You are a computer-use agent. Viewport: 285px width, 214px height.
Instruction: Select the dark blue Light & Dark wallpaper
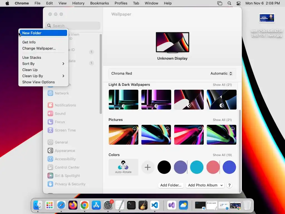[222, 99]
